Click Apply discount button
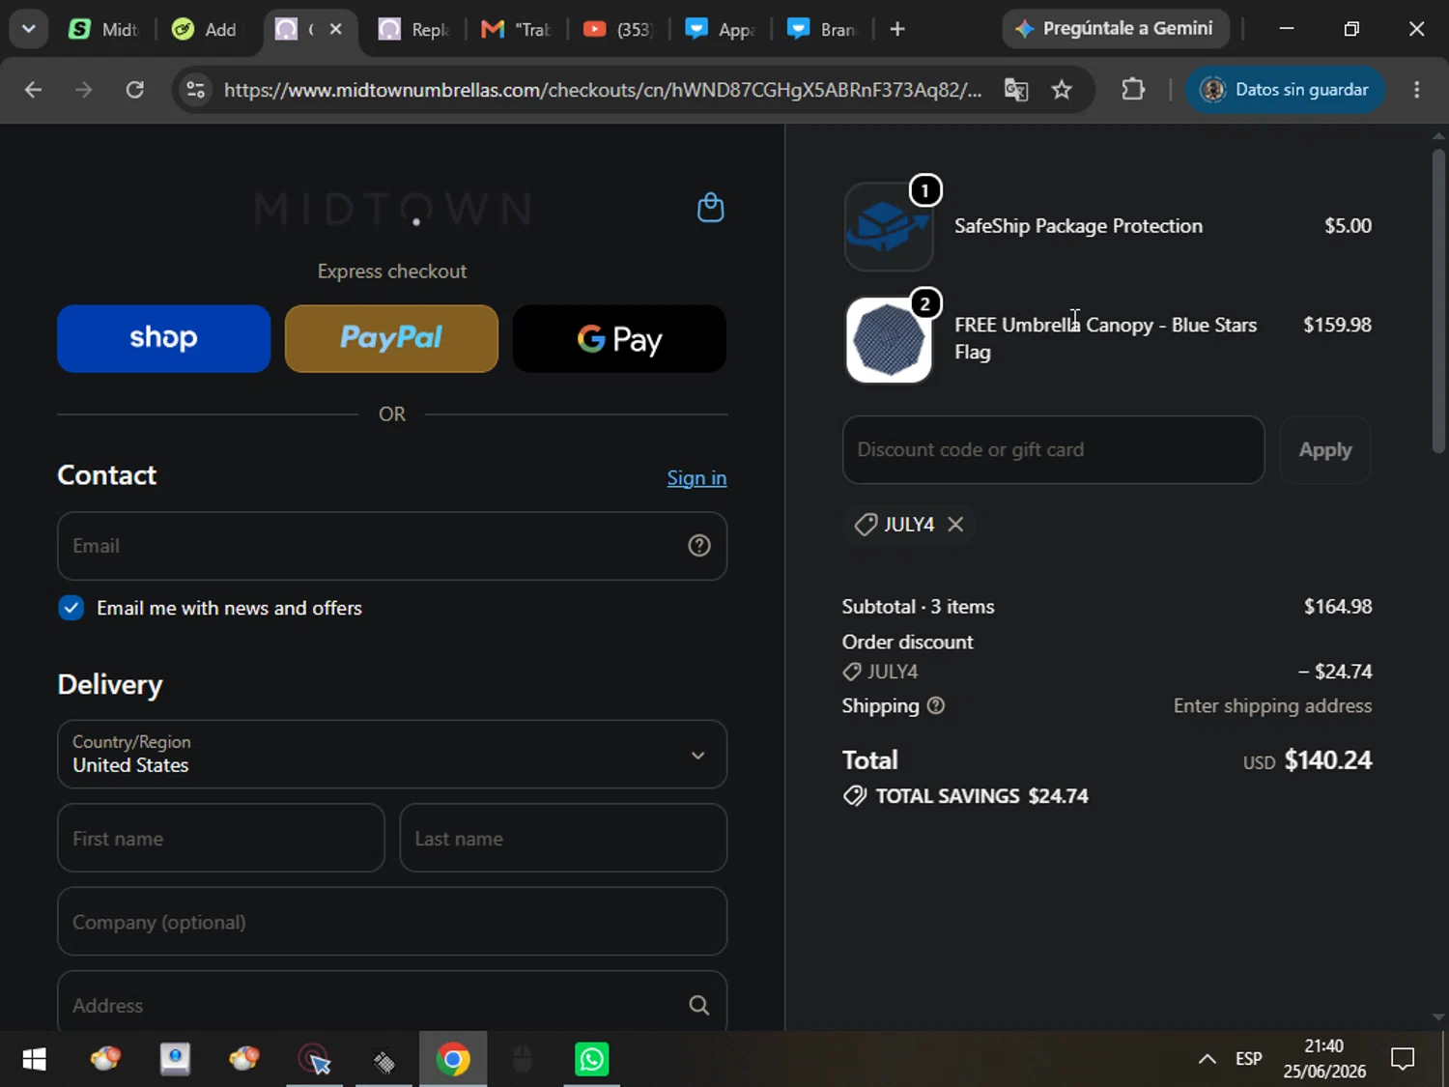Image resolution: width=1449 pixels, height=1087 pixels. pyautogui.click(x=1325, y=450)
